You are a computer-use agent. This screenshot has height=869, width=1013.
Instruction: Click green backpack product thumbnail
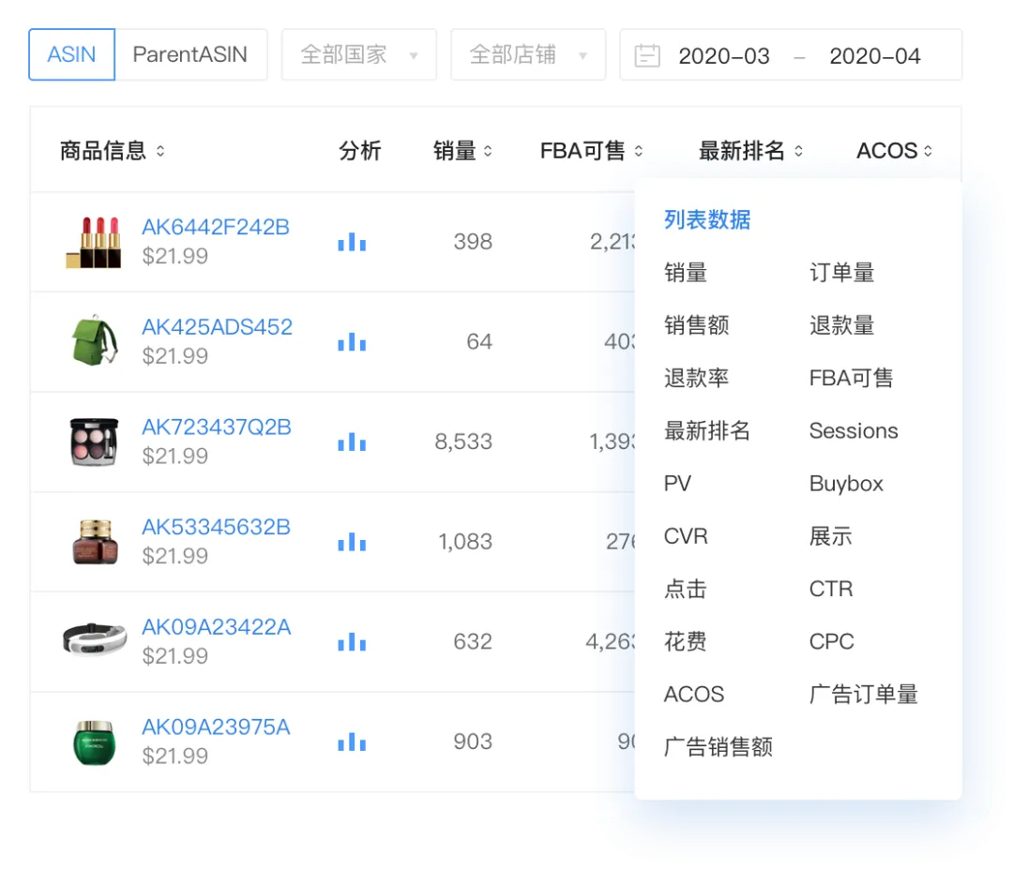click(x=95, y=341)
